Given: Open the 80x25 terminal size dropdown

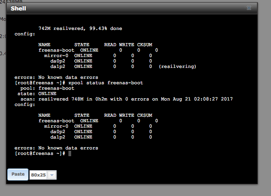Looking at the screenshot, I should [52, 175].
